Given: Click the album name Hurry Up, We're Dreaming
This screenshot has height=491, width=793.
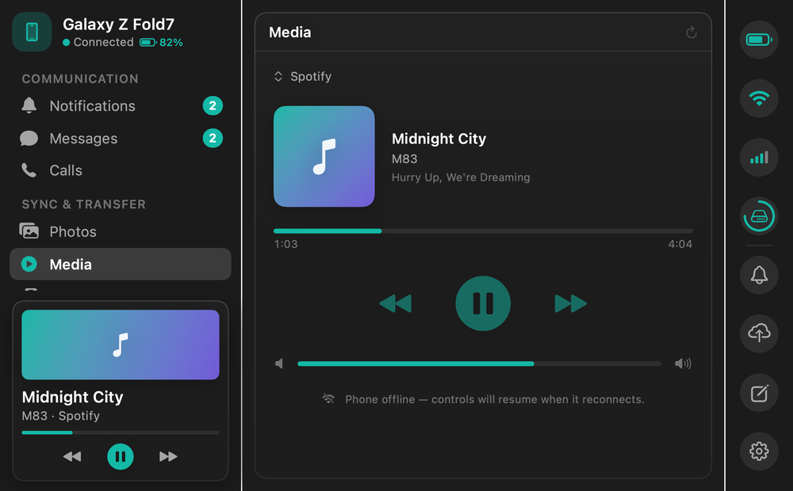Looking at the screenshot, I should [x=461, y=177].
